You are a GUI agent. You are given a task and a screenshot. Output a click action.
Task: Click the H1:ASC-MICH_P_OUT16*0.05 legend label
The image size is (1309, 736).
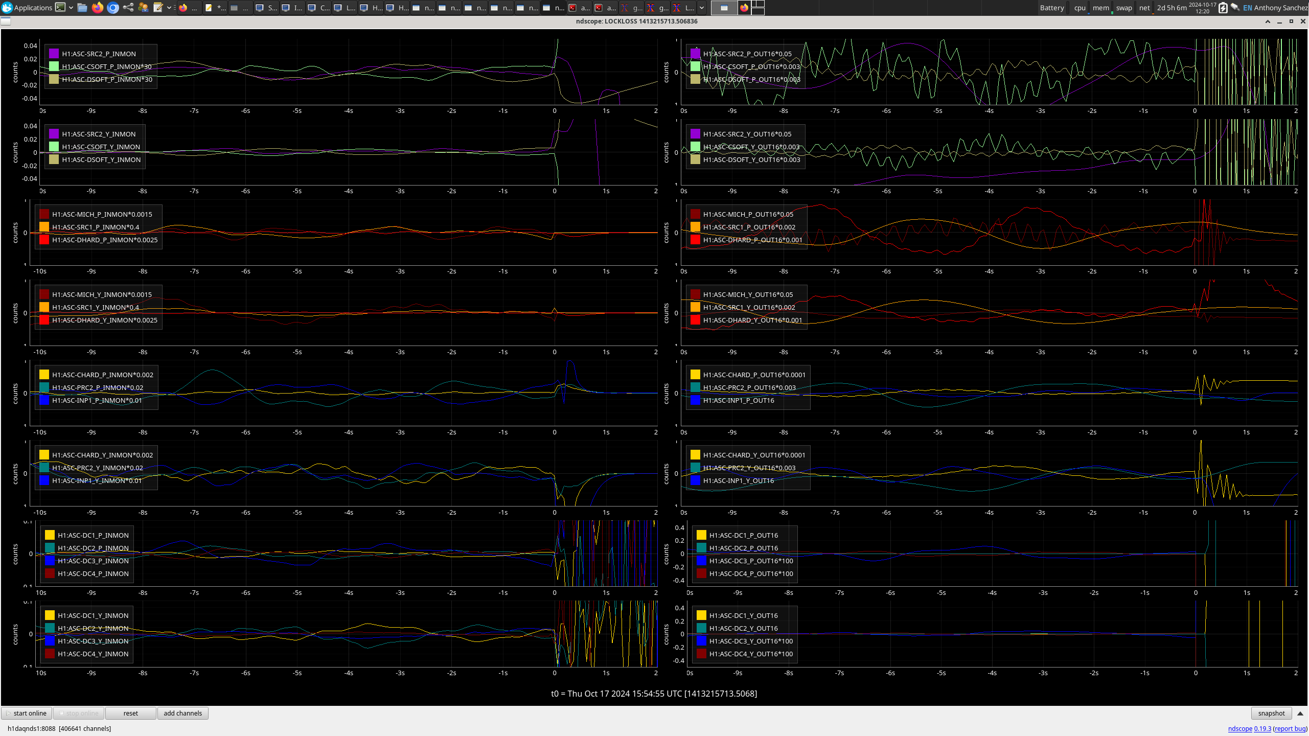coord(748,214)
